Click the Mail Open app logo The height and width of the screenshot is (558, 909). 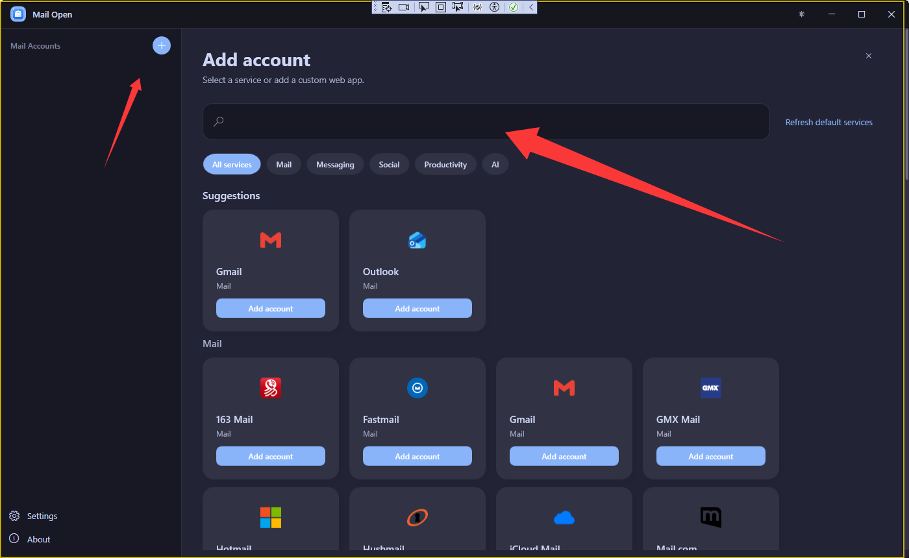(x=18, y=14)
